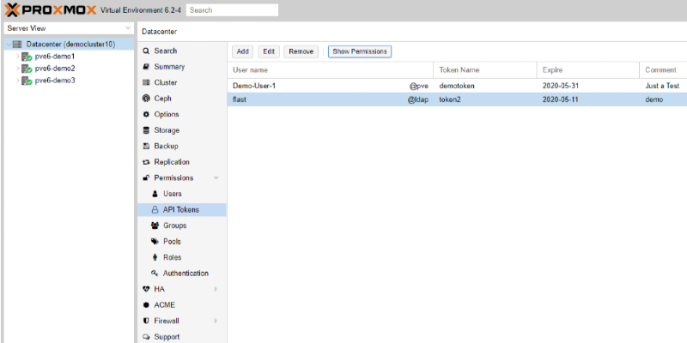The image size is (687, 343).
Task: Expand the pve6-demo2 tree node
Action: coord(17,69)
